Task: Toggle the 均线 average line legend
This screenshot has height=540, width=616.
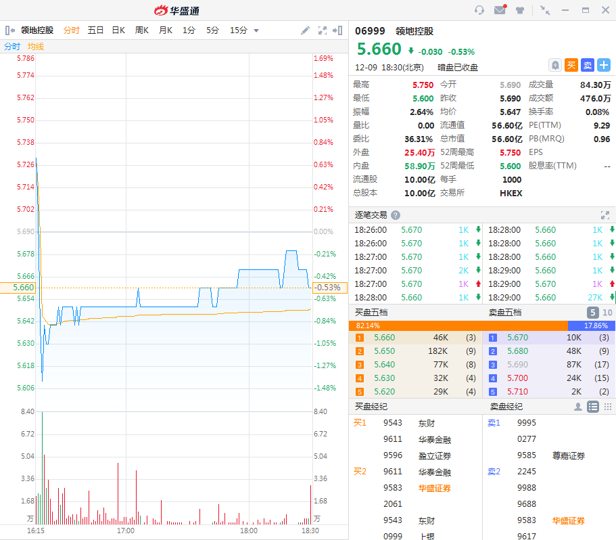Action: [36, 47]
